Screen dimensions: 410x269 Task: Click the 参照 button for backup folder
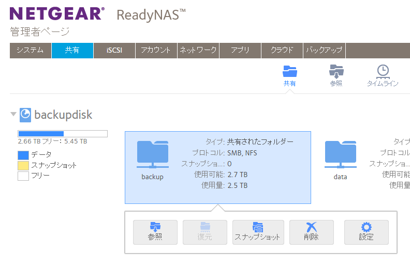[155, 232]
